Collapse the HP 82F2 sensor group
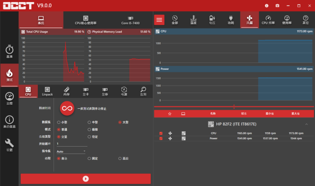 [306, 124]
